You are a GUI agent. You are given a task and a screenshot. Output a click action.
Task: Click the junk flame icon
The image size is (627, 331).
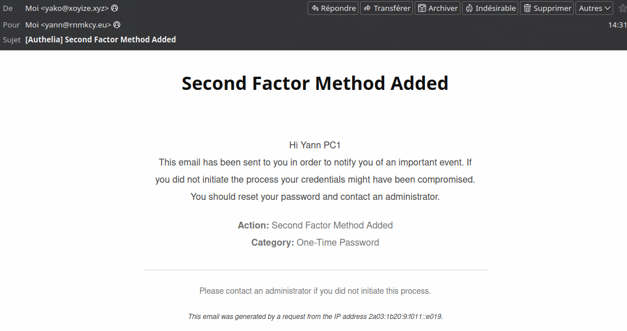[469, 8]
